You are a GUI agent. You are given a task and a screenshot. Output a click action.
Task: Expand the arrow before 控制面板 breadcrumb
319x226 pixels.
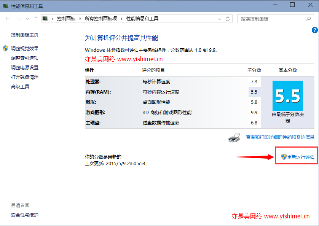[52, 19]
